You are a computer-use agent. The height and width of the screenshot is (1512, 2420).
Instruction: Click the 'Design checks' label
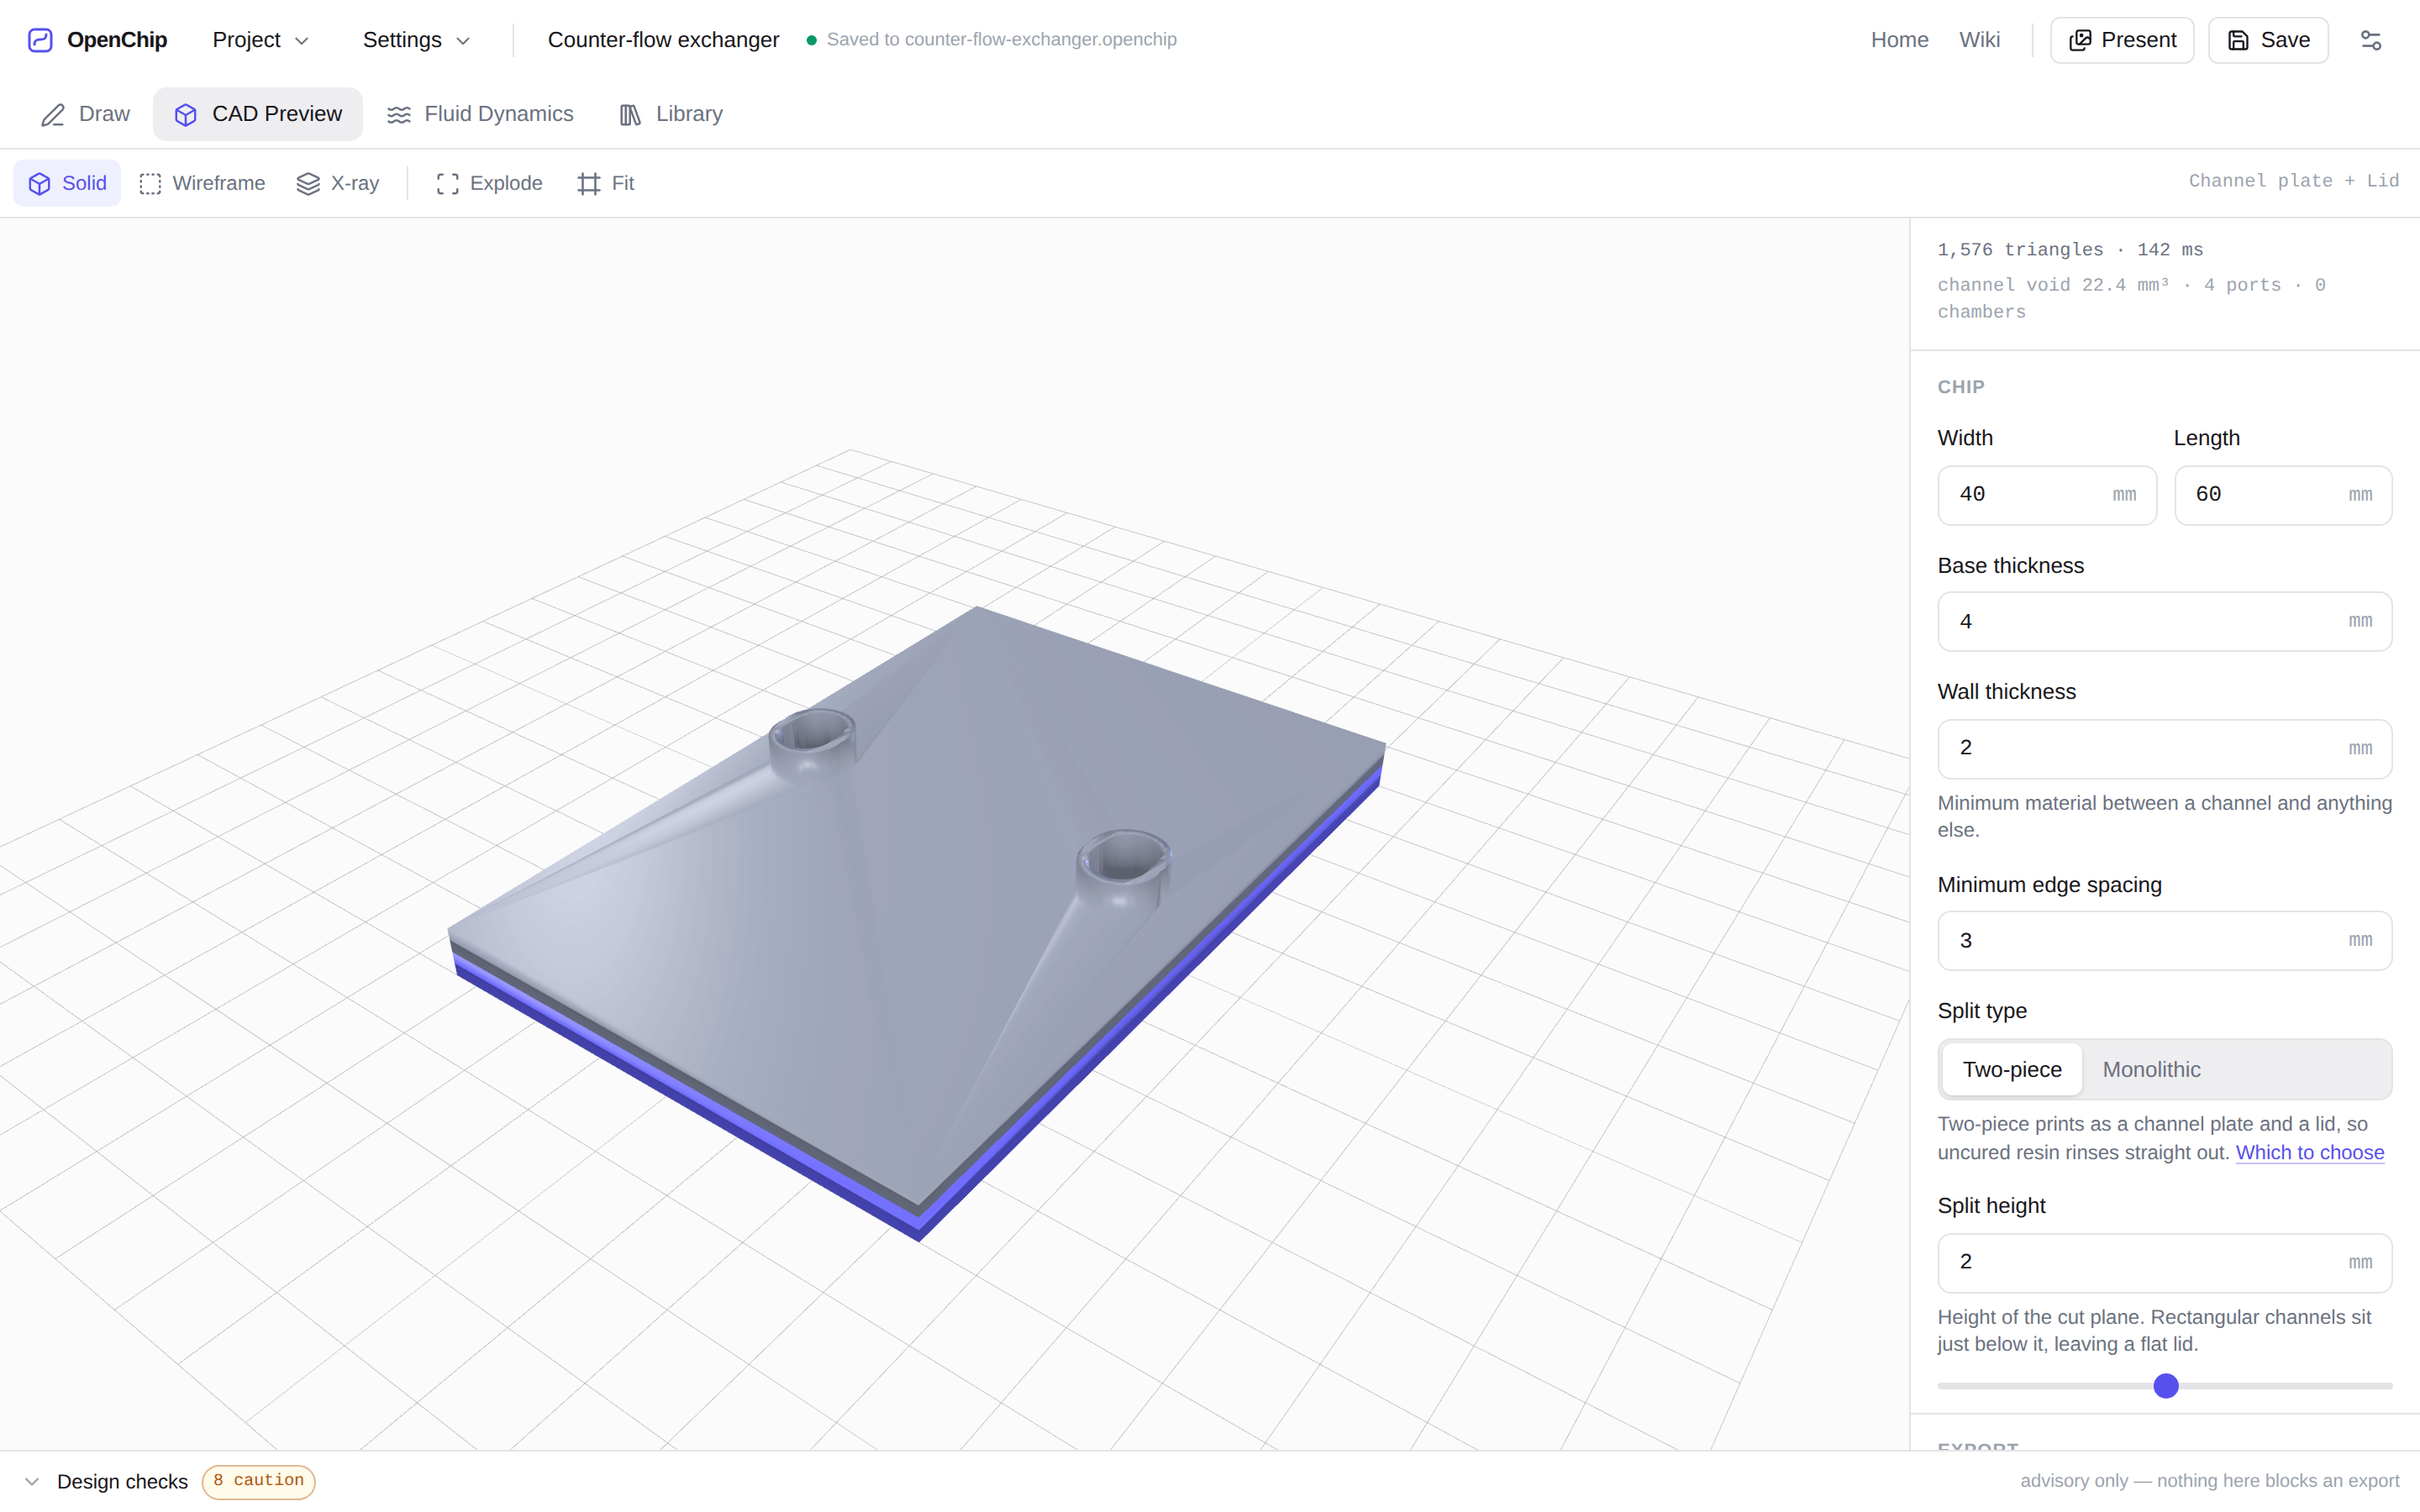[122, 1482]
